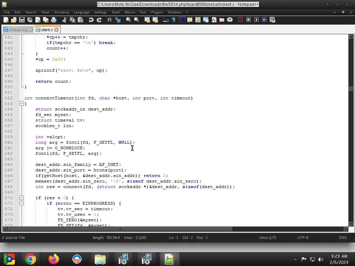Click the Copy toolbar icon
Viewport: 355px width, 266px height.
coord(72,20)
